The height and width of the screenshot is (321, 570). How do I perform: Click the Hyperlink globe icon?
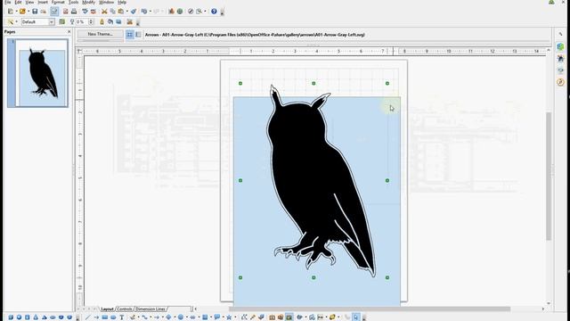180,12
